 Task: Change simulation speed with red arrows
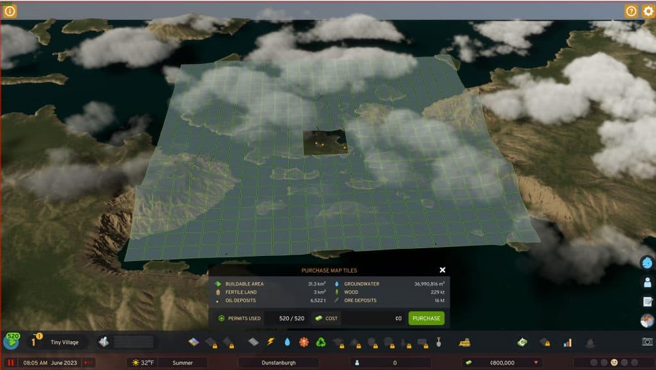88,362
